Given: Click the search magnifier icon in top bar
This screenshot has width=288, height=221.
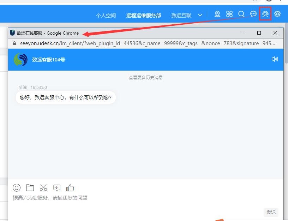Looking at the screenshot, I should pos(241,14).
